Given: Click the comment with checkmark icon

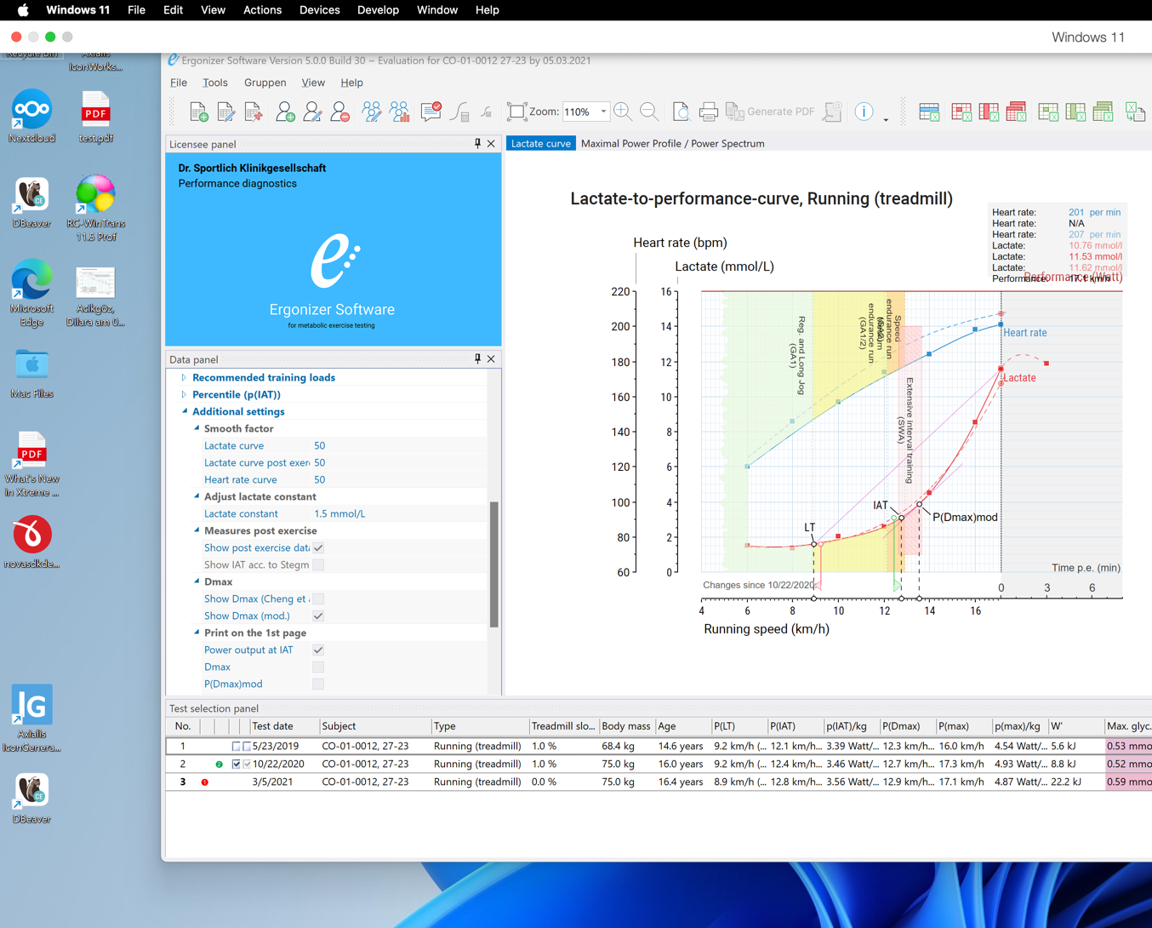Looking at the screenshot, I should (431, 112).
